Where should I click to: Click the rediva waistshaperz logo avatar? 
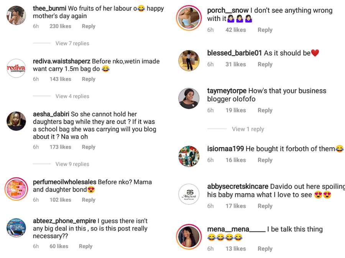tap(16, 68)
